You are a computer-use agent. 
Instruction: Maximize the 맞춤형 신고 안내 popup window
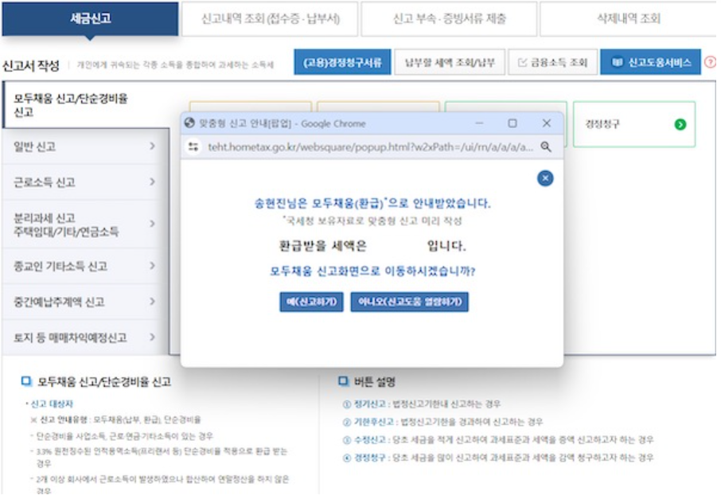pyautogui.click(x=512, y=123)
